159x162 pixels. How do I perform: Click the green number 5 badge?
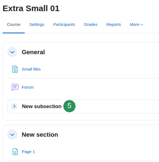click(69, 106)
